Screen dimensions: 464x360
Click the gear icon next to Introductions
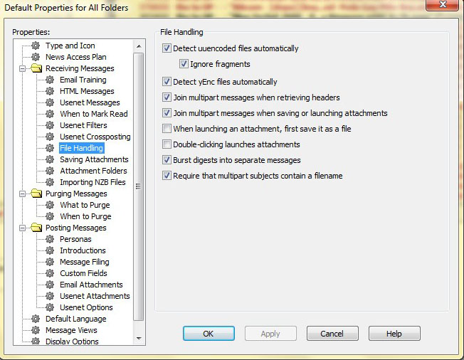point(50,250)
